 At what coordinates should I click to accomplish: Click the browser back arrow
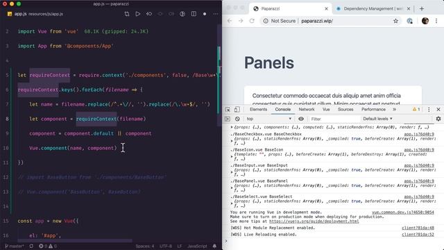coord(230,21)
